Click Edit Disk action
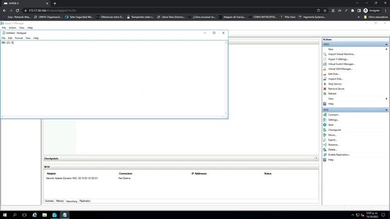This screenshot has width=390, height=219. [x=333, y=74]
